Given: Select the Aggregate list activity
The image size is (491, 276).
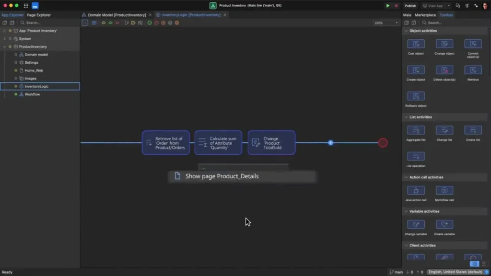Looking at the screenshot, I should (416, 130).
